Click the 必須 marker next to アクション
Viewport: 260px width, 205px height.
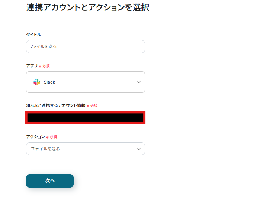coord(53,137)
